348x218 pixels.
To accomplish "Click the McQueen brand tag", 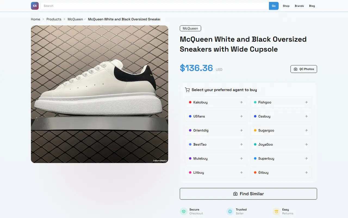I will [190, 28].
